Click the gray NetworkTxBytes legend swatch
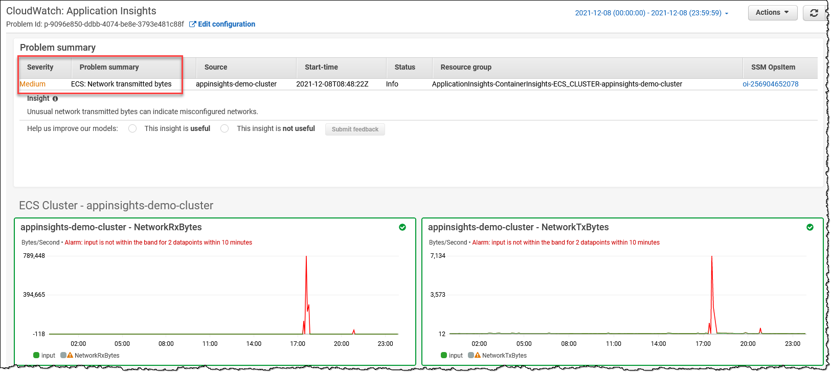 point(471,355)
